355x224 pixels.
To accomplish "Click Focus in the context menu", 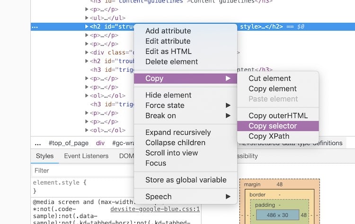I will click(156, 163).
